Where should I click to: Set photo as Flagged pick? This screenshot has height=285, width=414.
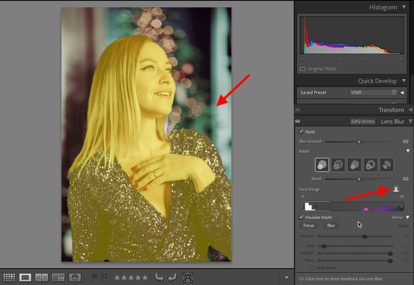point(94,277)
